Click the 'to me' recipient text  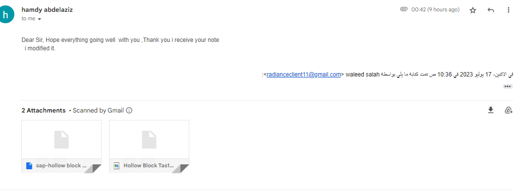28,19
